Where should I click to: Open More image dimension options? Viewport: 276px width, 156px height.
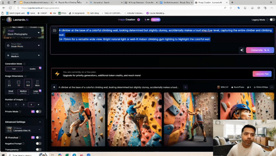37,83
